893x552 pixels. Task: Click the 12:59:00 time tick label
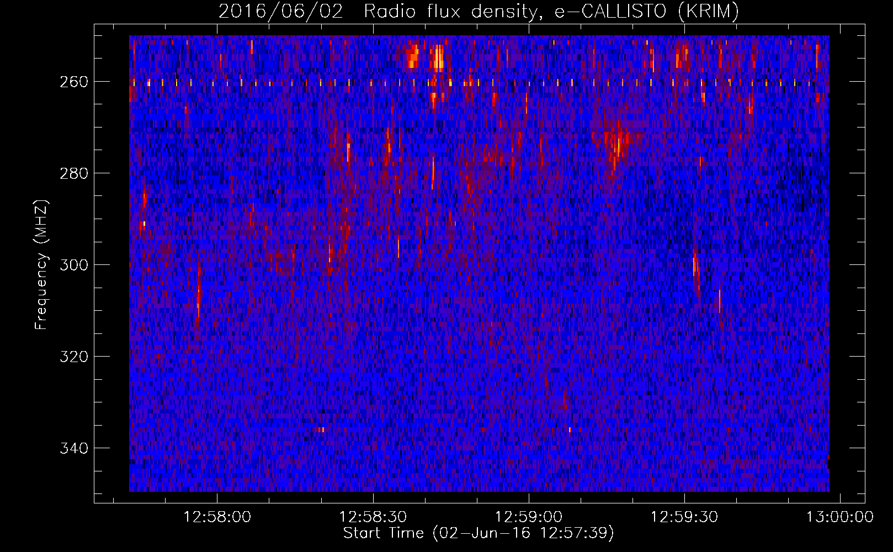pyautogui.click(x=529, y=517)
